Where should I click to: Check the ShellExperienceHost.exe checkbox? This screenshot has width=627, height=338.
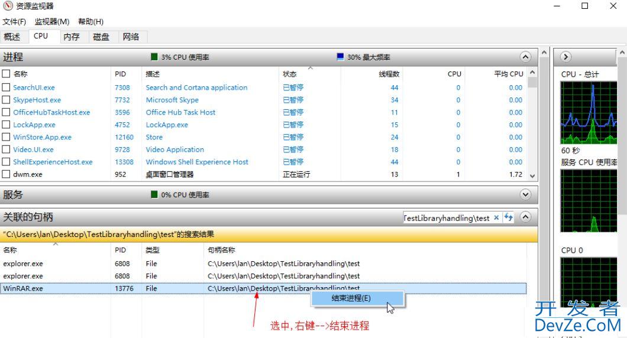tap(6, 162)
